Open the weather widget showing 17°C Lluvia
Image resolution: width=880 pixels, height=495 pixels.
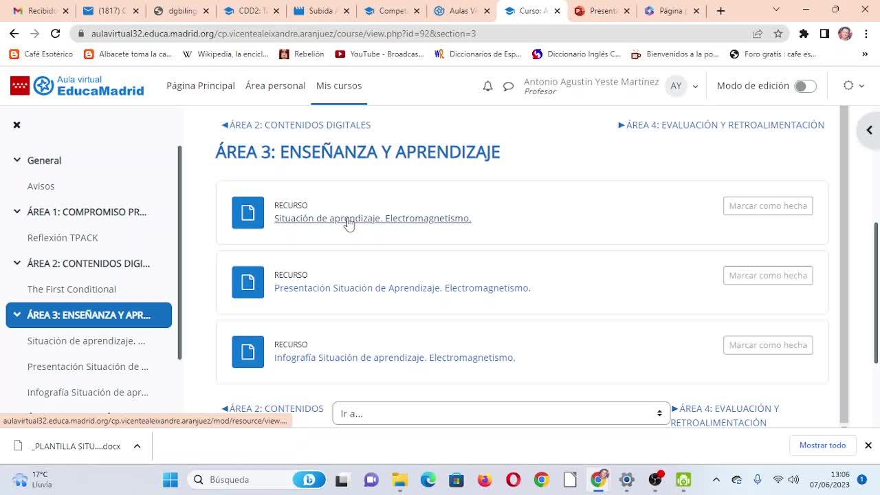click(x=33, y=479)
